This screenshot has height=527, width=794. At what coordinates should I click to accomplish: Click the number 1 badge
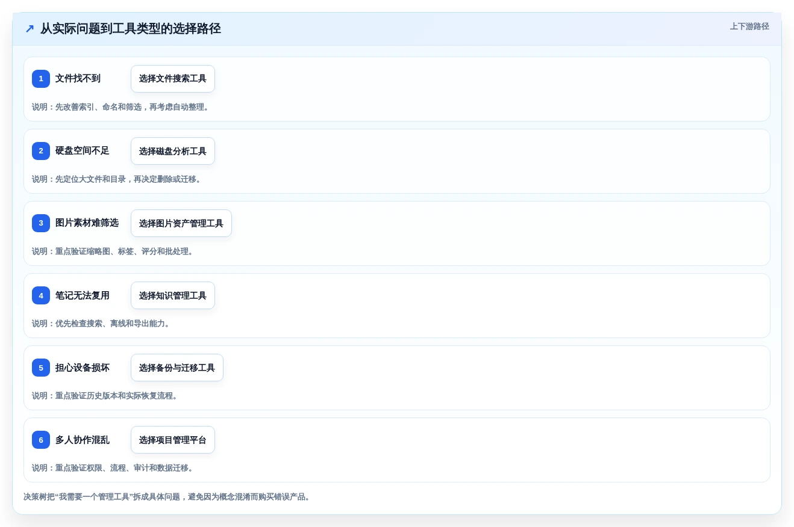tap(41, 79)
